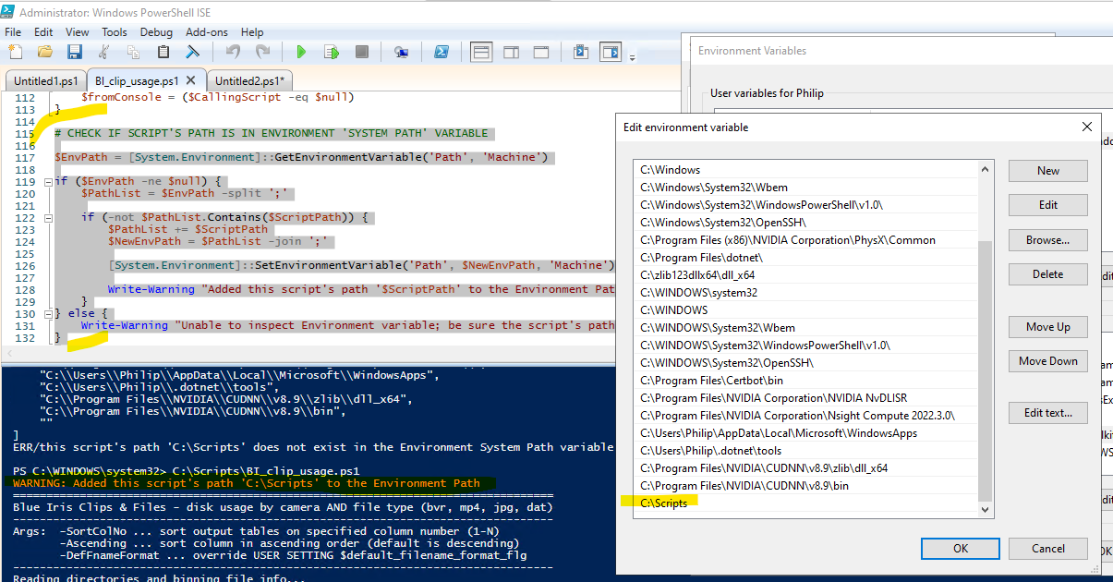Run the script with the green play icon
This screenshot has width=1113, height=582.
(301, 52)
